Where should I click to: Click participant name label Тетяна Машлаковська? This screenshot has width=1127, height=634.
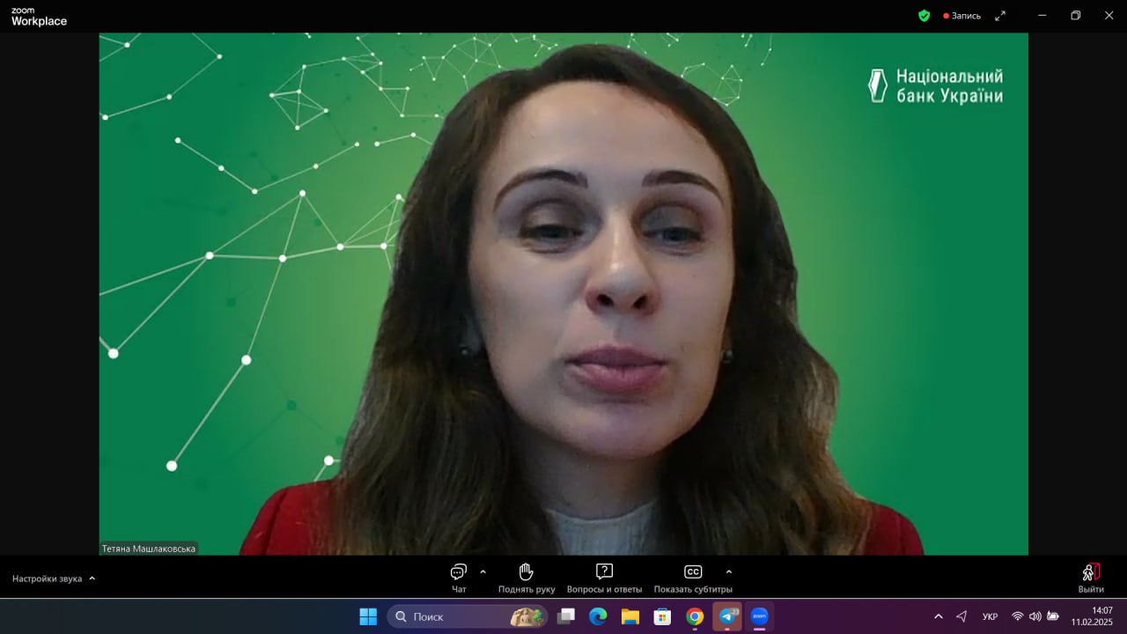(149, 549)
